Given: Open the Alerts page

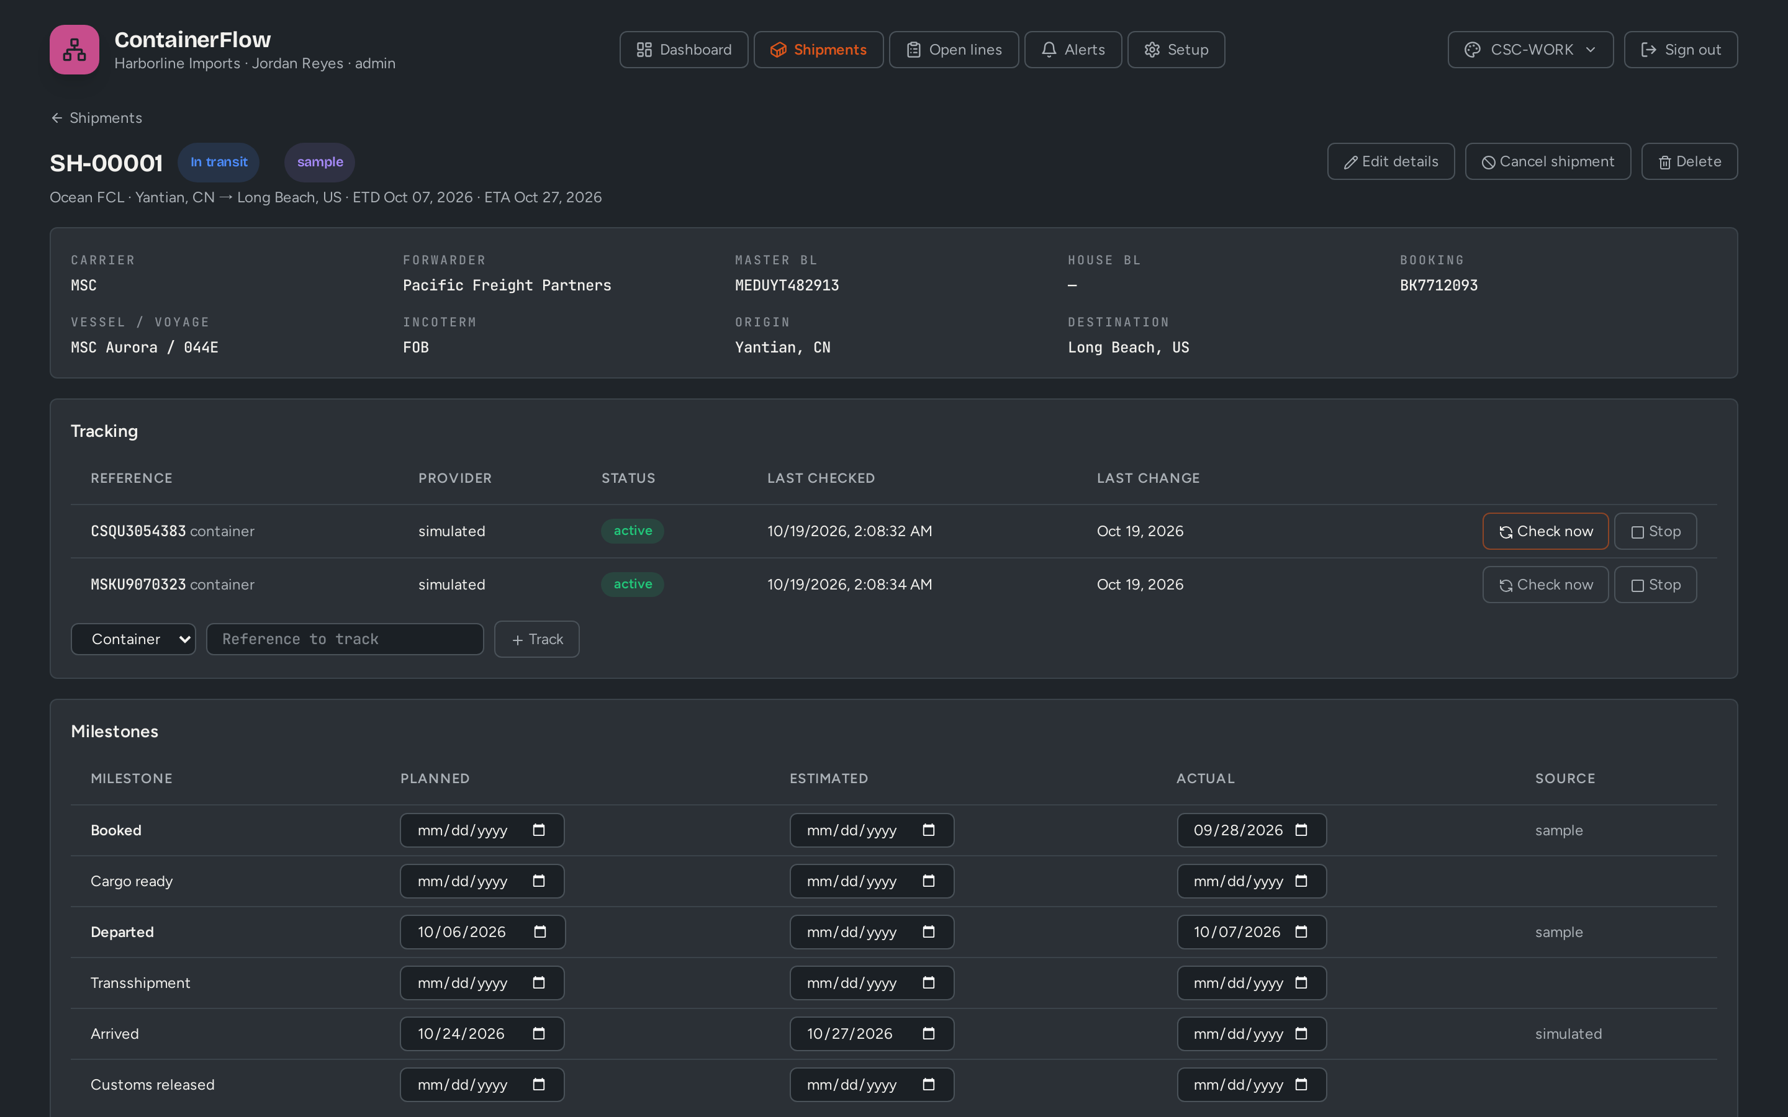Looking at the screenshot, I should pos(1073,50).
